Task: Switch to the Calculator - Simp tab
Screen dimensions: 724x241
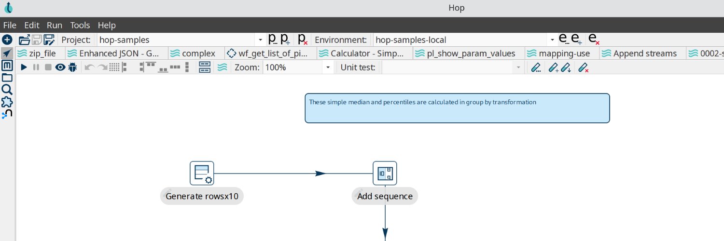Action: (x=364, y=54)
